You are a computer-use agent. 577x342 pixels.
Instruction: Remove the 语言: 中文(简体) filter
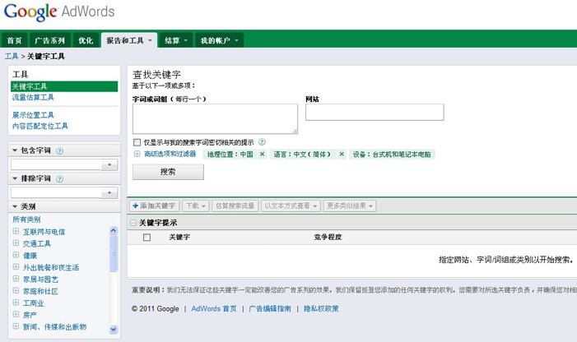(x=342, y=154)
